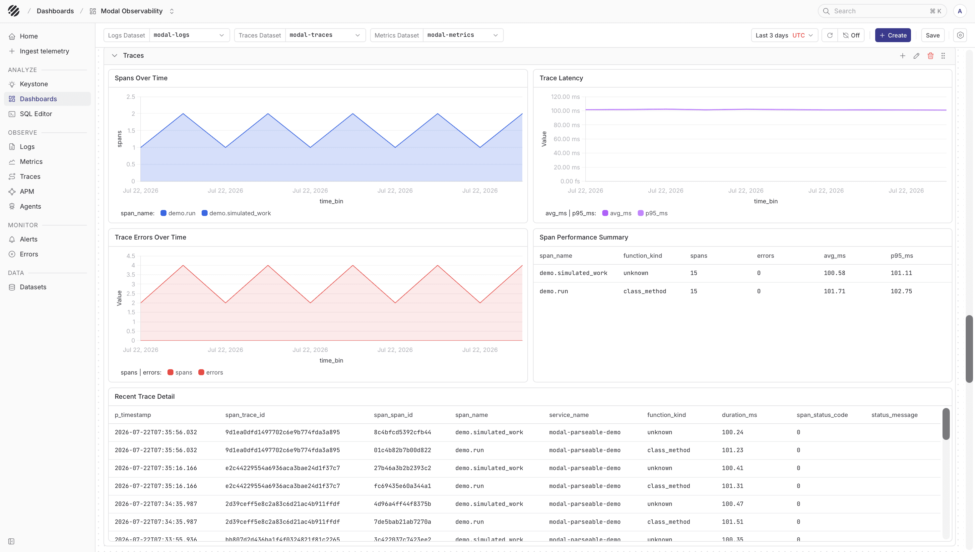Image resolution: width=975 pixels, height=552 pixels.
Task: Open Logs in the sidebar
Action: [x=47, y=147]
